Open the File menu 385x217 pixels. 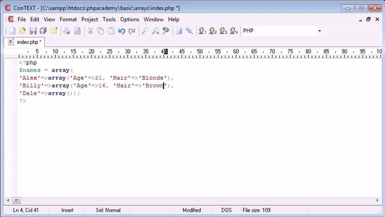pos(22,19)
